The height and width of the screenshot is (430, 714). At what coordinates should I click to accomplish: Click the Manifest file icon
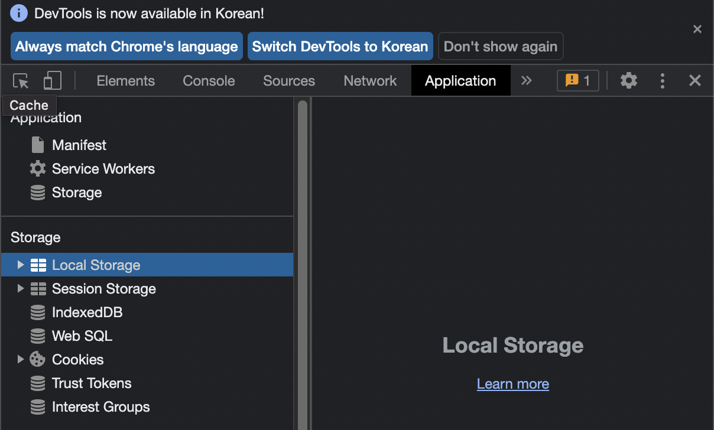tap(37, 144)
